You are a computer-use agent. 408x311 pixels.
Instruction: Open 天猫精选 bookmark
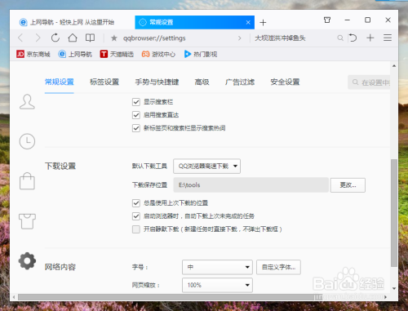(117, 54)
